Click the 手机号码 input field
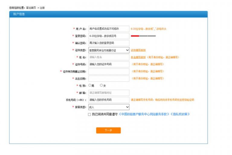 pyautogui.click(x=109, y=100)
